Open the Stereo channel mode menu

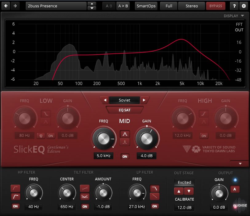click(192, 6)
